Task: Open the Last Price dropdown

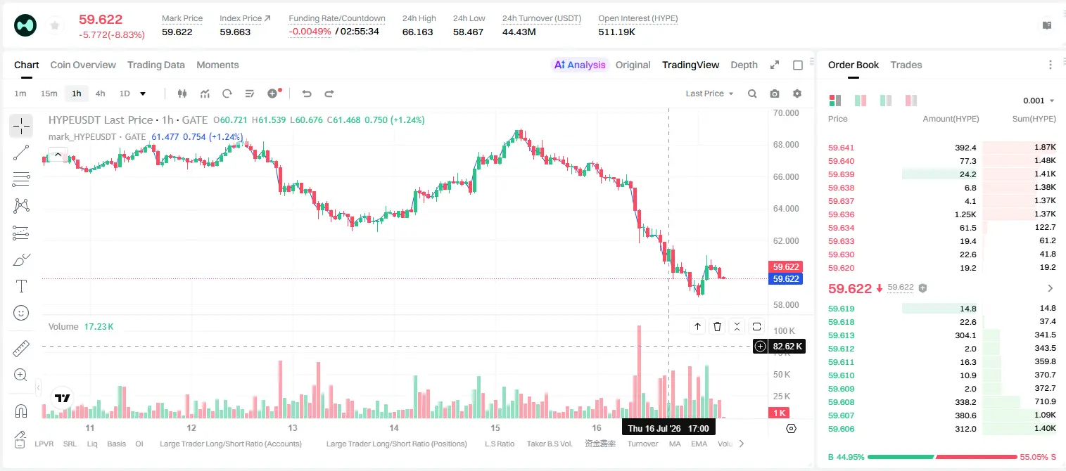Action: [709, 93]
